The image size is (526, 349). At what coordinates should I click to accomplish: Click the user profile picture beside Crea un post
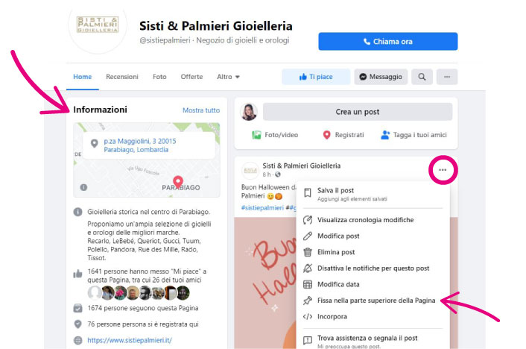(249, 112)
